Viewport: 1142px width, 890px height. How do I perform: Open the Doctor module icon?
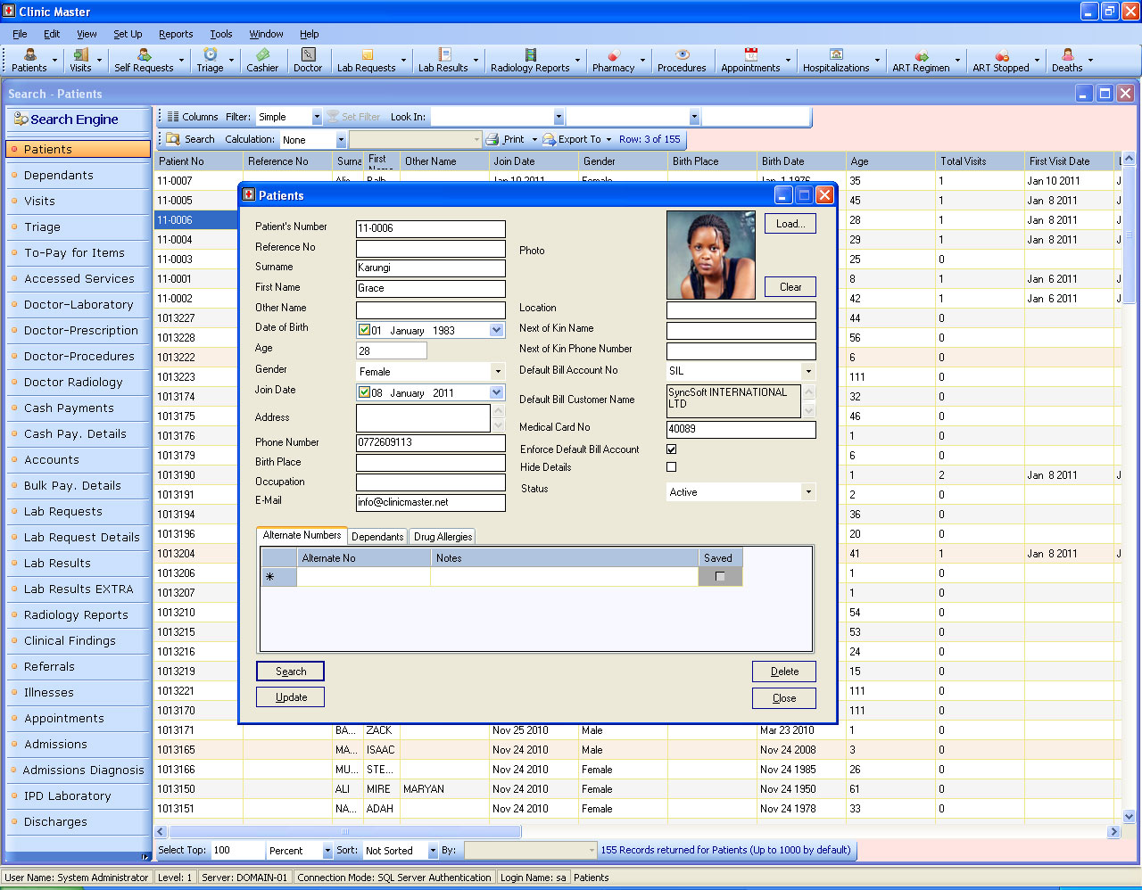(308, 60)
